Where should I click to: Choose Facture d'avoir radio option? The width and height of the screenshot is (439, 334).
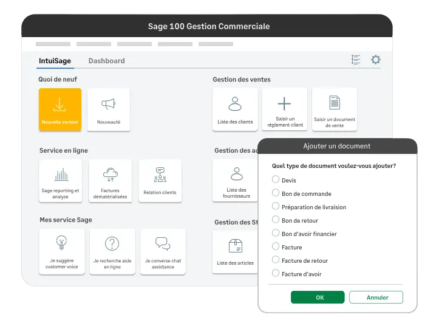coord(276,273)
